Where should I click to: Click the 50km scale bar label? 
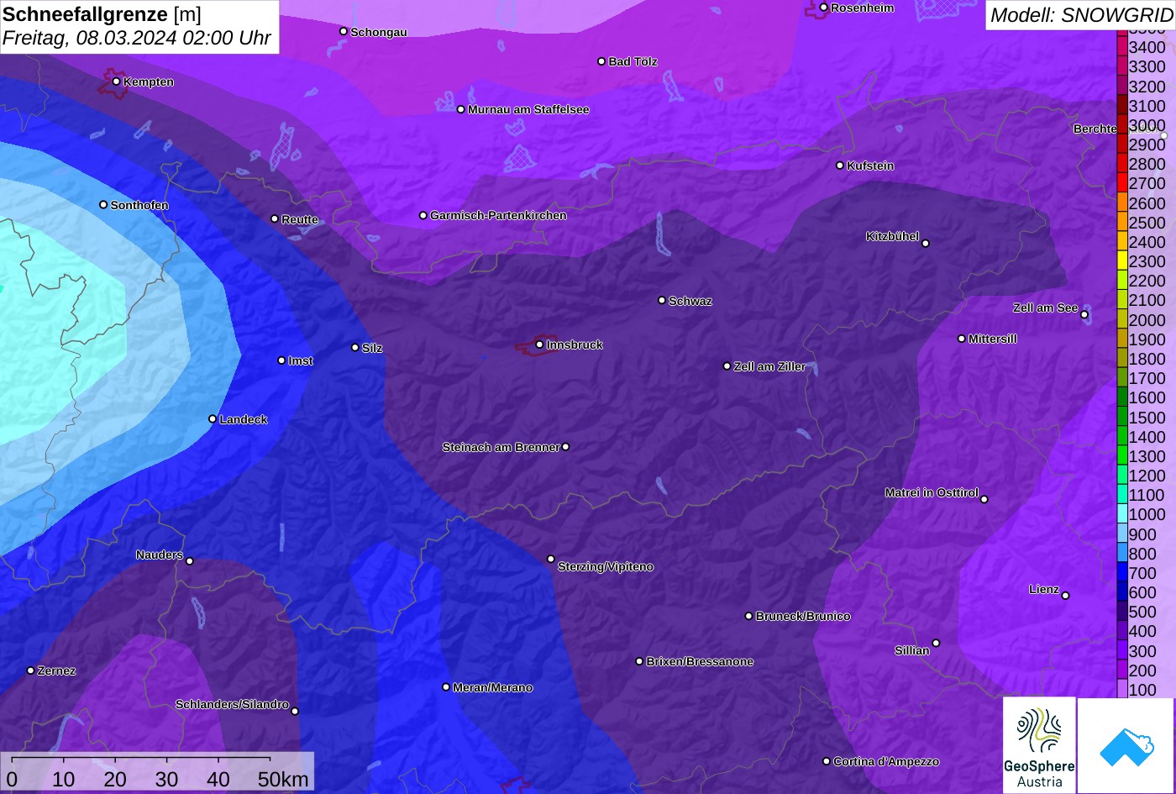point(283,779)
